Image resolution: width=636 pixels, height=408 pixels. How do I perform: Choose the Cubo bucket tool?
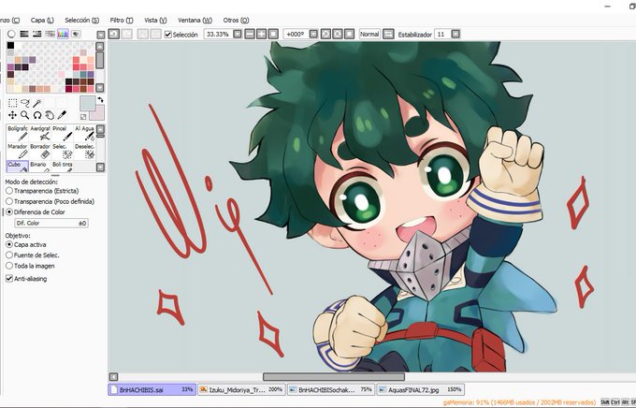pyautogui.click(x=18, y=166)
